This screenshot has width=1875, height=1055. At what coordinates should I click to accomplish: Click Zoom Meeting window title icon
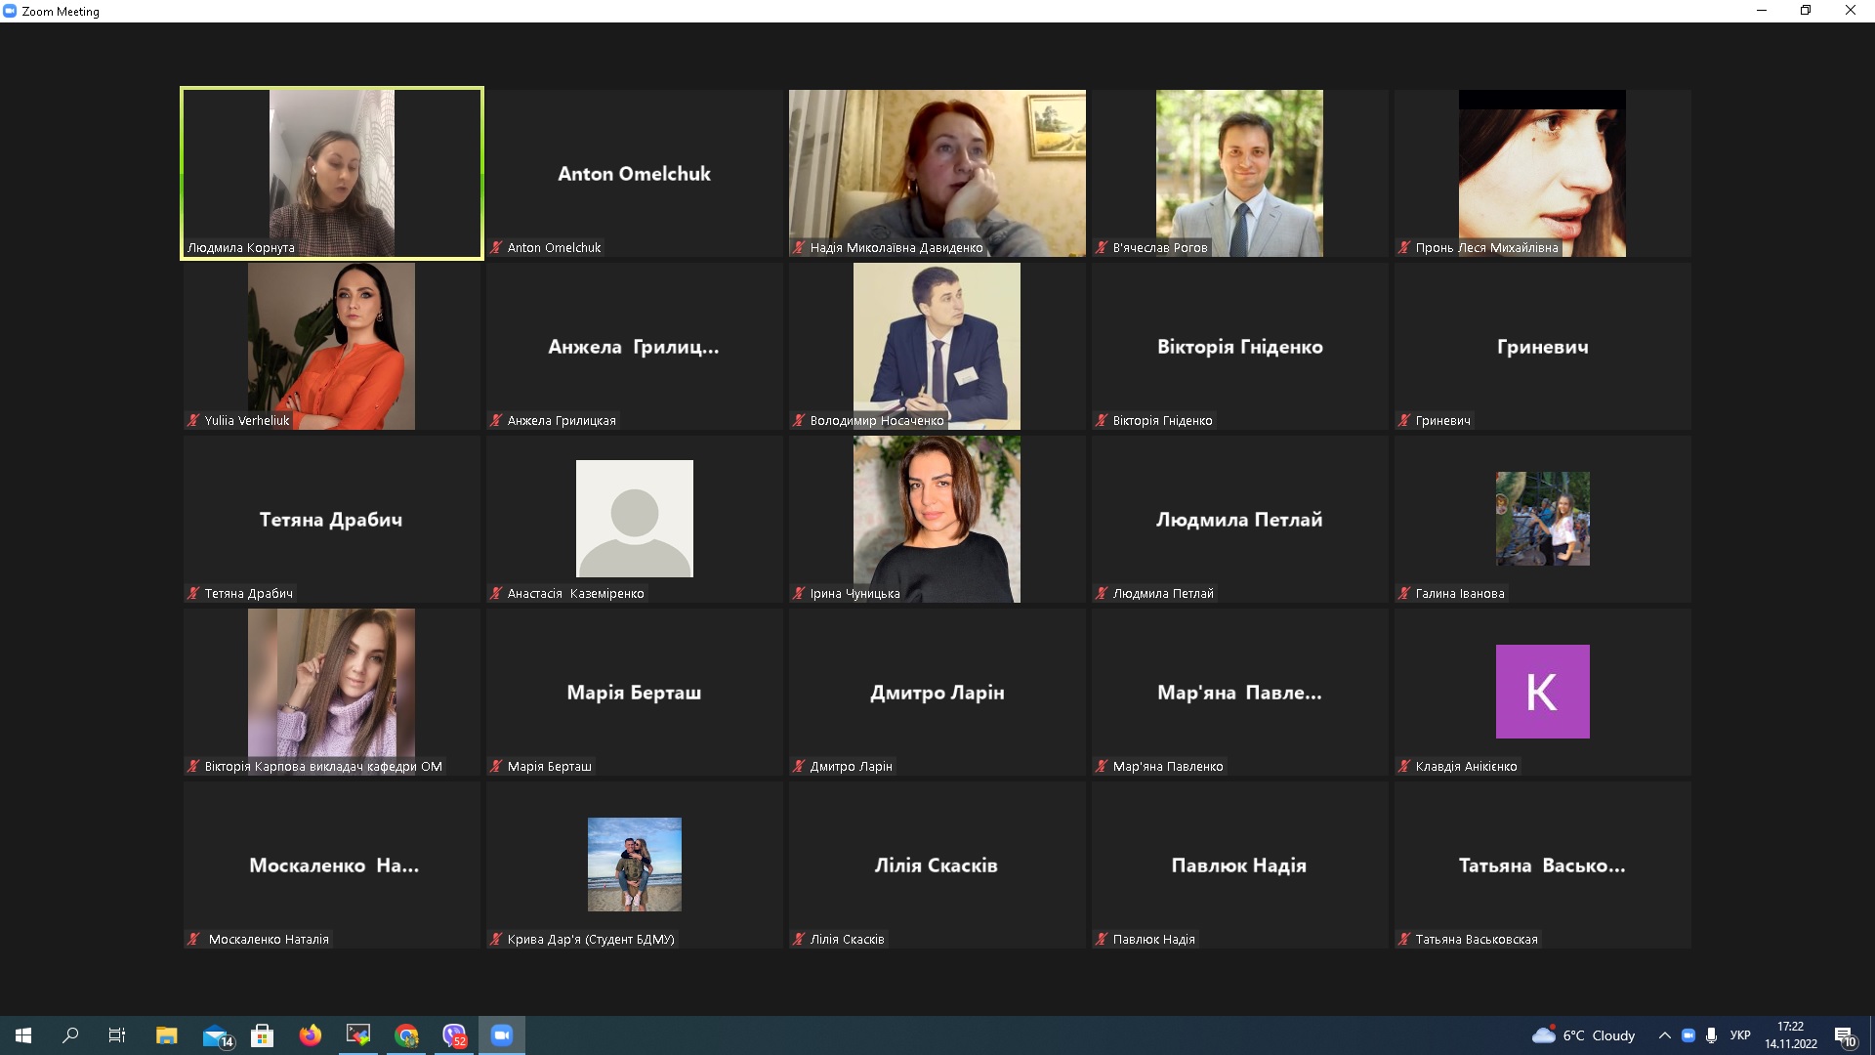coord(10,11)
